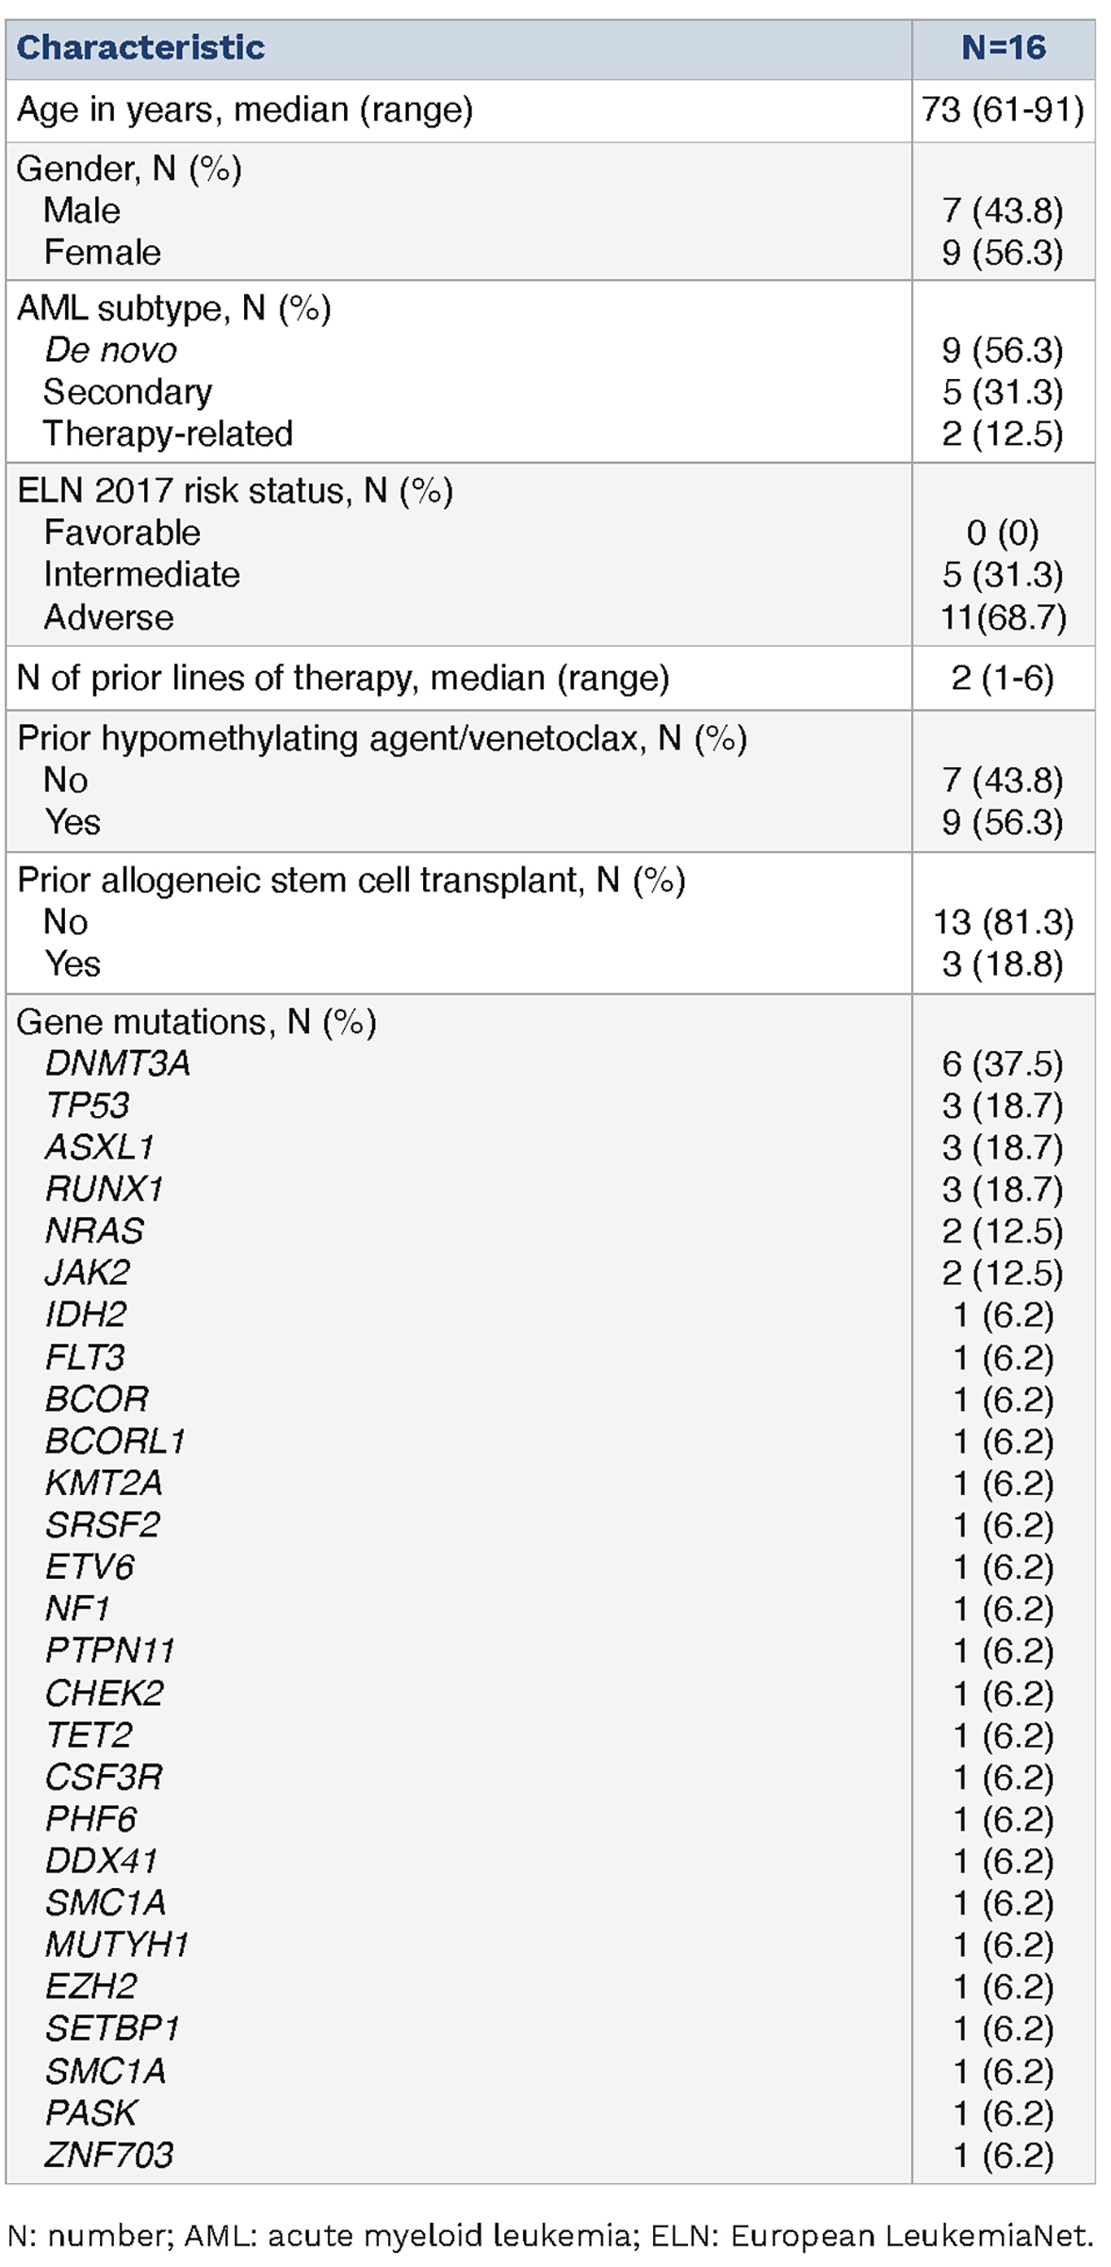Click the Therapy-related subtype label
Viewport: 1111px width, 2267px height.
click(x=168, y=434)
